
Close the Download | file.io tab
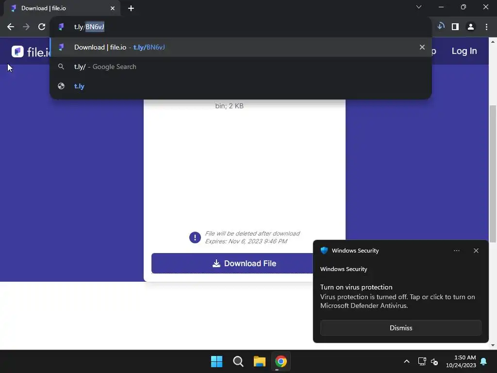[x=113, y=8]
